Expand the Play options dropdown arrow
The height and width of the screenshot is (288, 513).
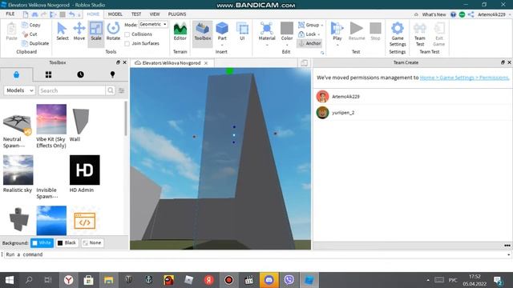337,45
